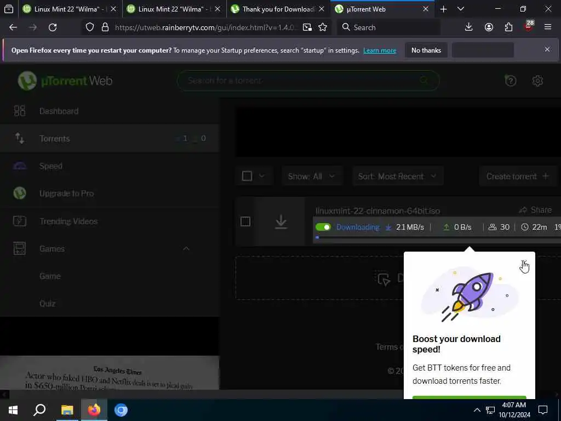Open Firefox downloads panel
This screenshot has height=421, width=561.
click(x=469, y=27)
